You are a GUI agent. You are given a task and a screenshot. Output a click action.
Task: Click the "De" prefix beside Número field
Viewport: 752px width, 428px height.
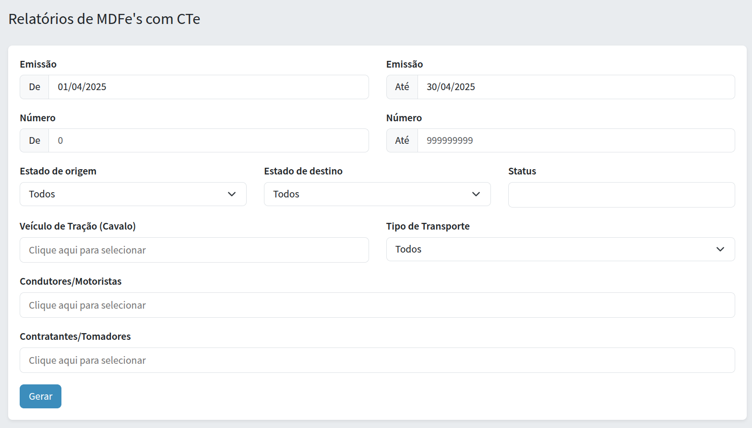tap(35, 140)
